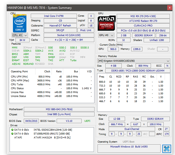
Task: Close the System Summary window
Action: coord(170,8)
